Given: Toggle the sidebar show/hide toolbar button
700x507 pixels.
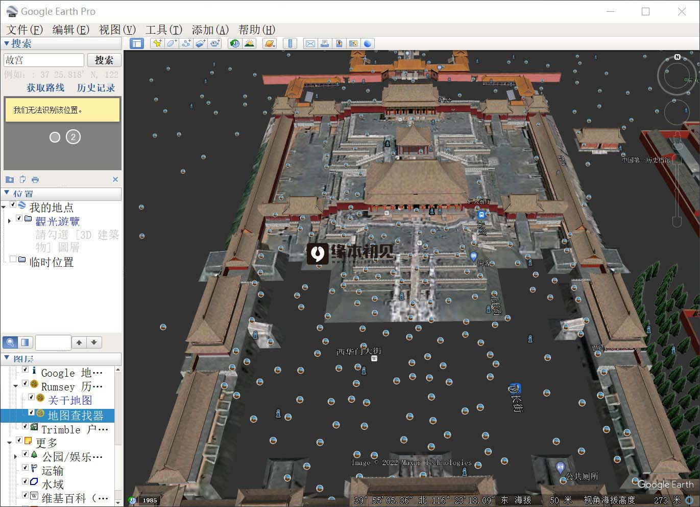Looking at the screenshot, I should point(137,43).
